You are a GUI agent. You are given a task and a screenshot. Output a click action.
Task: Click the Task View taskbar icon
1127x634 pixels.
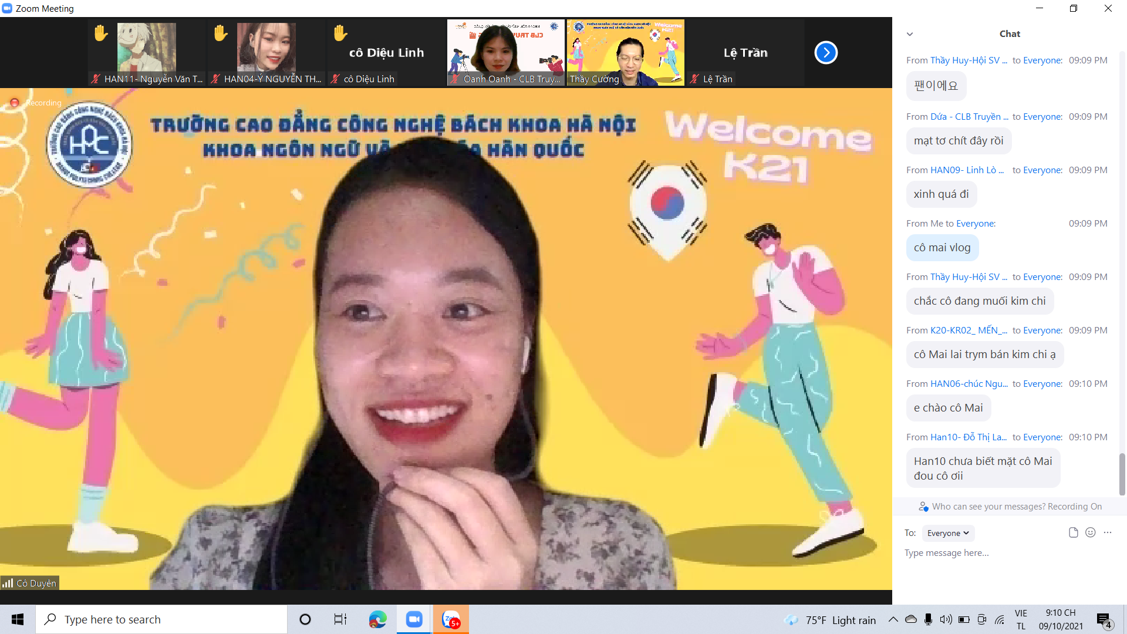click(340, 619)
